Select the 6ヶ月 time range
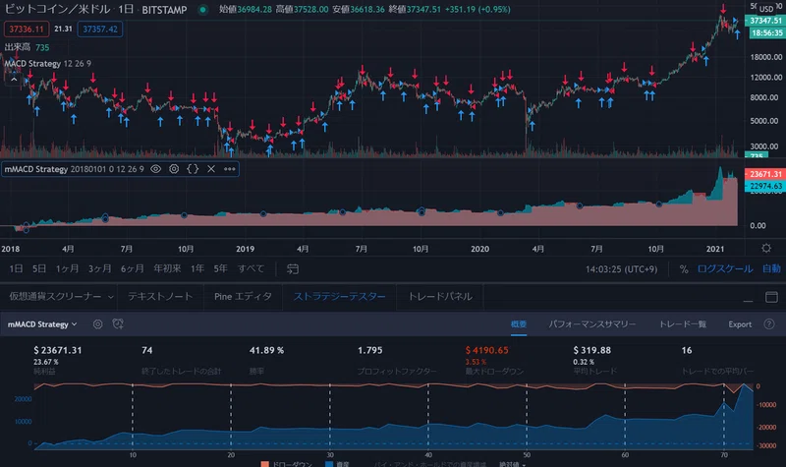 click(133, 268)
